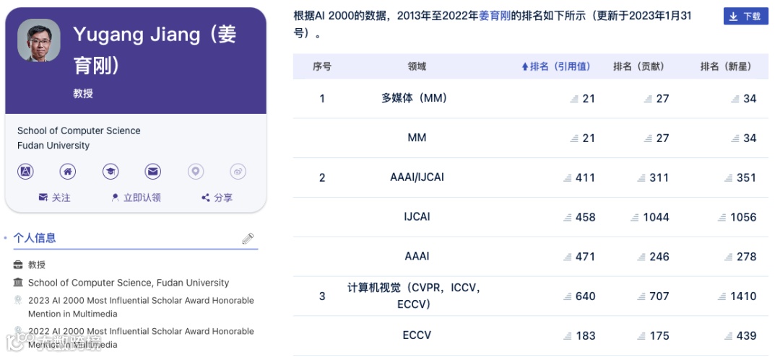Edit 个人信息 with the pencil icon

click(248, 238)
